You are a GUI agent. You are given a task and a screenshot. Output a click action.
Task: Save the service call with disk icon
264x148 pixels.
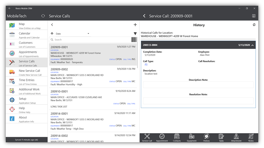tap(254, 16)
